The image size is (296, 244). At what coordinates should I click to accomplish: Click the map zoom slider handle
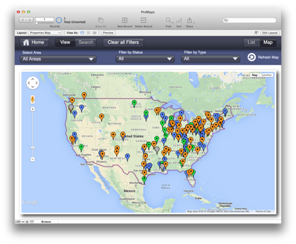click(x=33, y=148)
